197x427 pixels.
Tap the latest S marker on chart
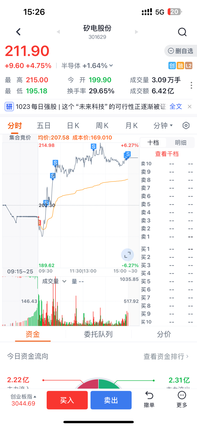tap(128, 154)
